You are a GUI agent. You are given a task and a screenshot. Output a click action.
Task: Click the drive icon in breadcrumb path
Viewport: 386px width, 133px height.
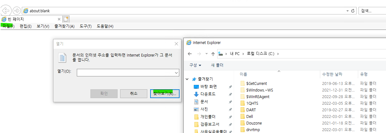point(220,54)
